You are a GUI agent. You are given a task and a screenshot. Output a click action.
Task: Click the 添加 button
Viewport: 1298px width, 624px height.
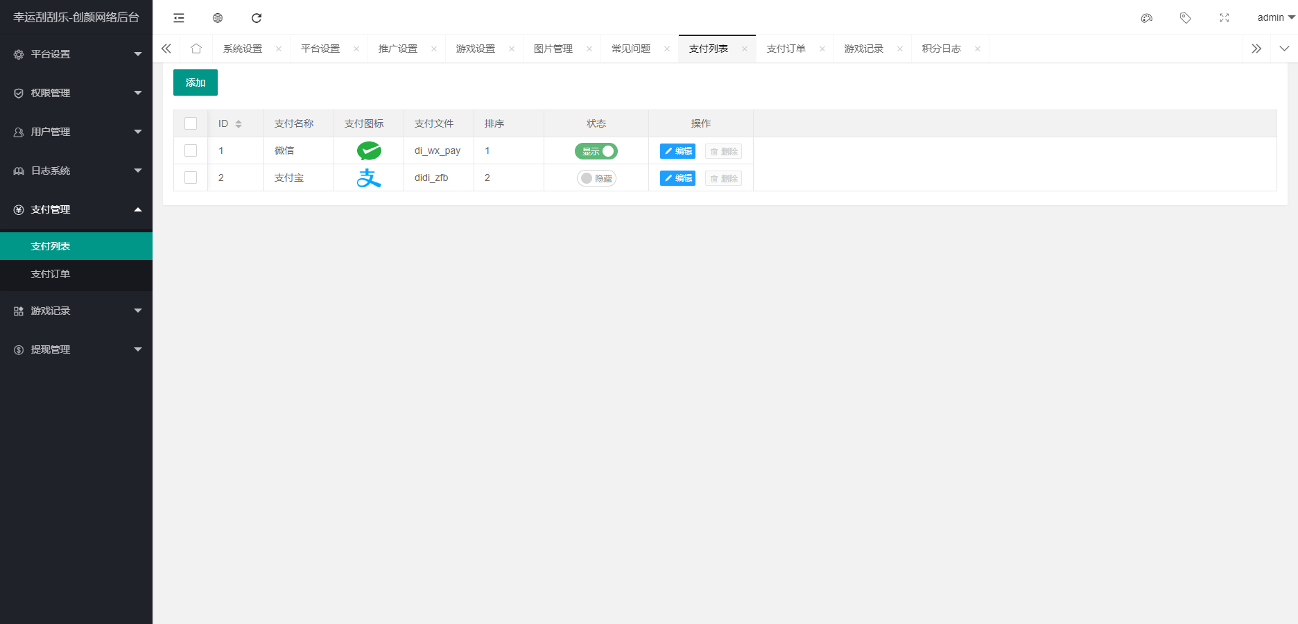click(196, 83)
